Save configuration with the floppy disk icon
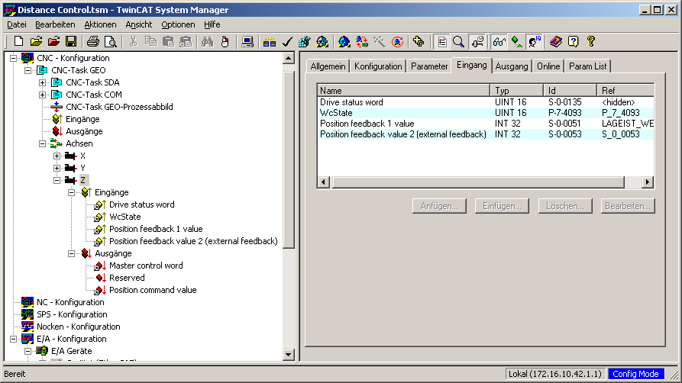682x383 pixels. (71, 42)
